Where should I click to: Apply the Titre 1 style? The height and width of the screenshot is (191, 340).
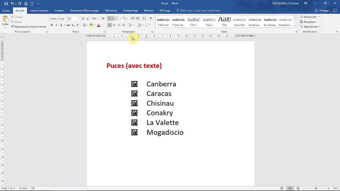194,22
